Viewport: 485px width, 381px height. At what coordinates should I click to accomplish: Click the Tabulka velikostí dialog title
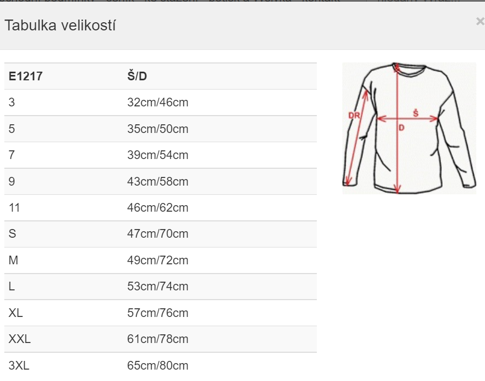60,25
